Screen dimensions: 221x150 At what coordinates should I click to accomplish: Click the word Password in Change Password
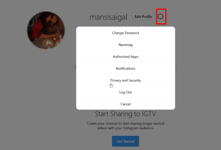tap(132, 33)
